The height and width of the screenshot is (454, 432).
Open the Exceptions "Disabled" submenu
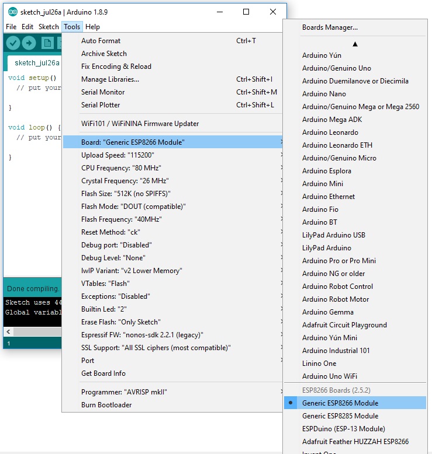(172, 296)
